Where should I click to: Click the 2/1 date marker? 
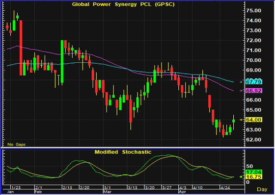[39, 188]
